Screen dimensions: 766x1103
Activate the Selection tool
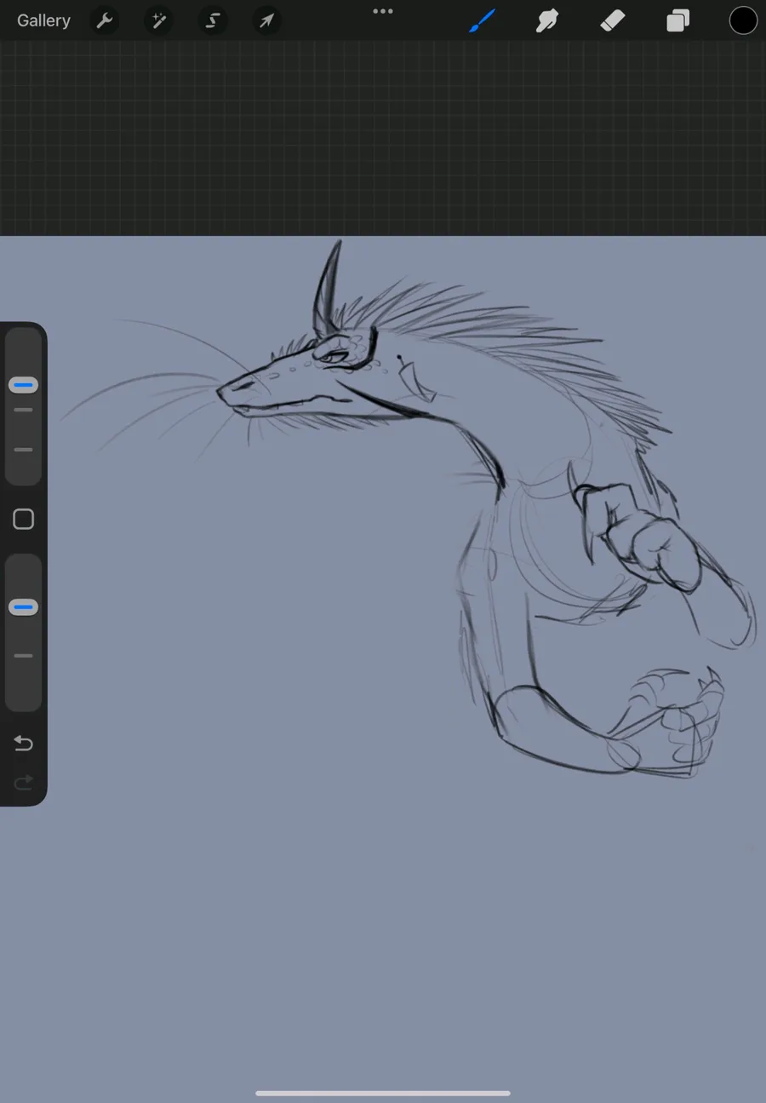pos(213,20)
